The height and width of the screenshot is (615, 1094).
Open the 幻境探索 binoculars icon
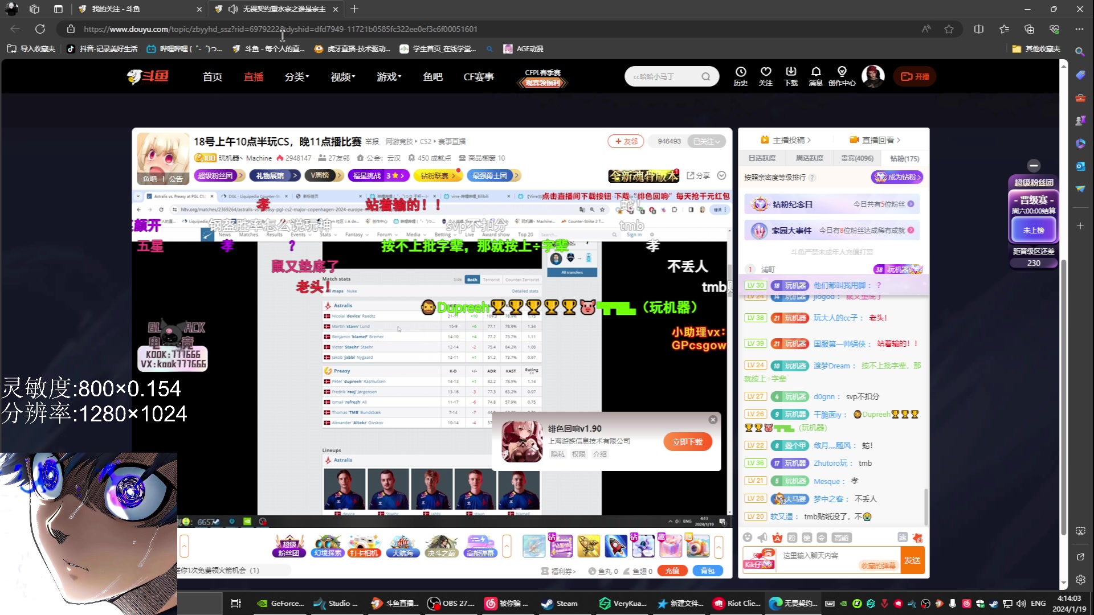[328, 546]
